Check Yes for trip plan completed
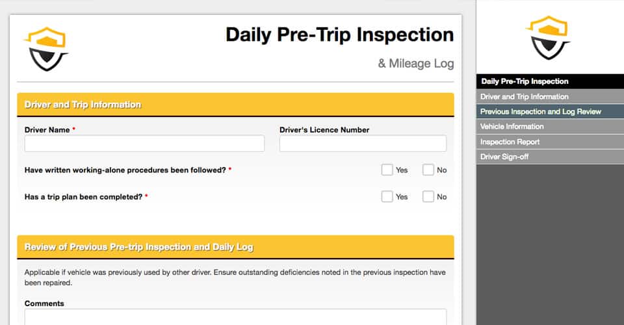 click(x=387, y=196)
